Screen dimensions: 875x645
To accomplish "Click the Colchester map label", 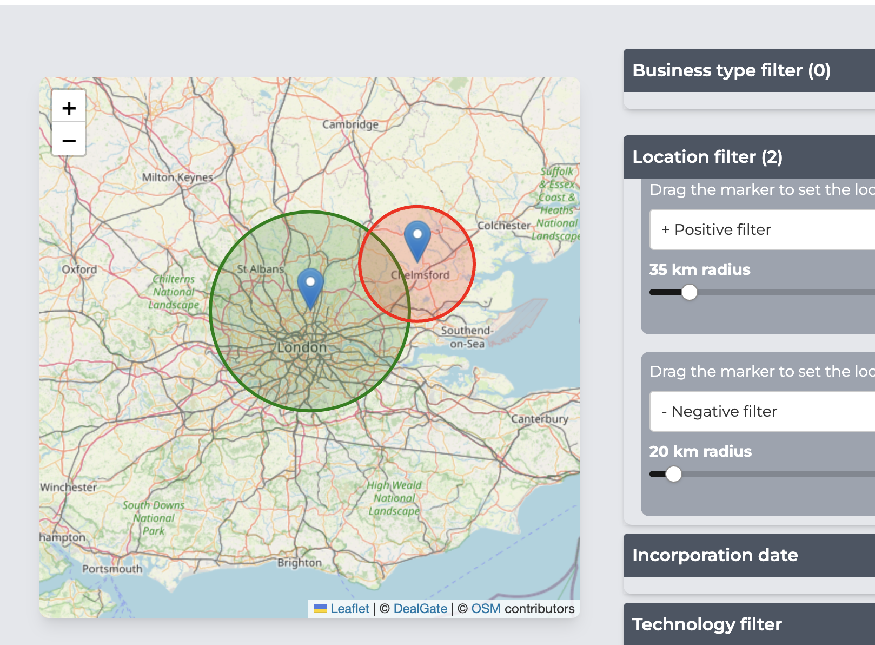I will (x=504, y=225).
